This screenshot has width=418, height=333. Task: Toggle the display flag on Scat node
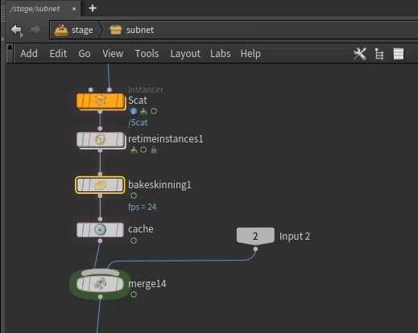coord(120,101)
